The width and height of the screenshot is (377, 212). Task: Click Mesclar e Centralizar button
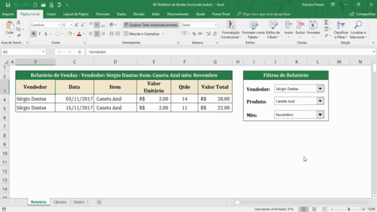[142, 34]
